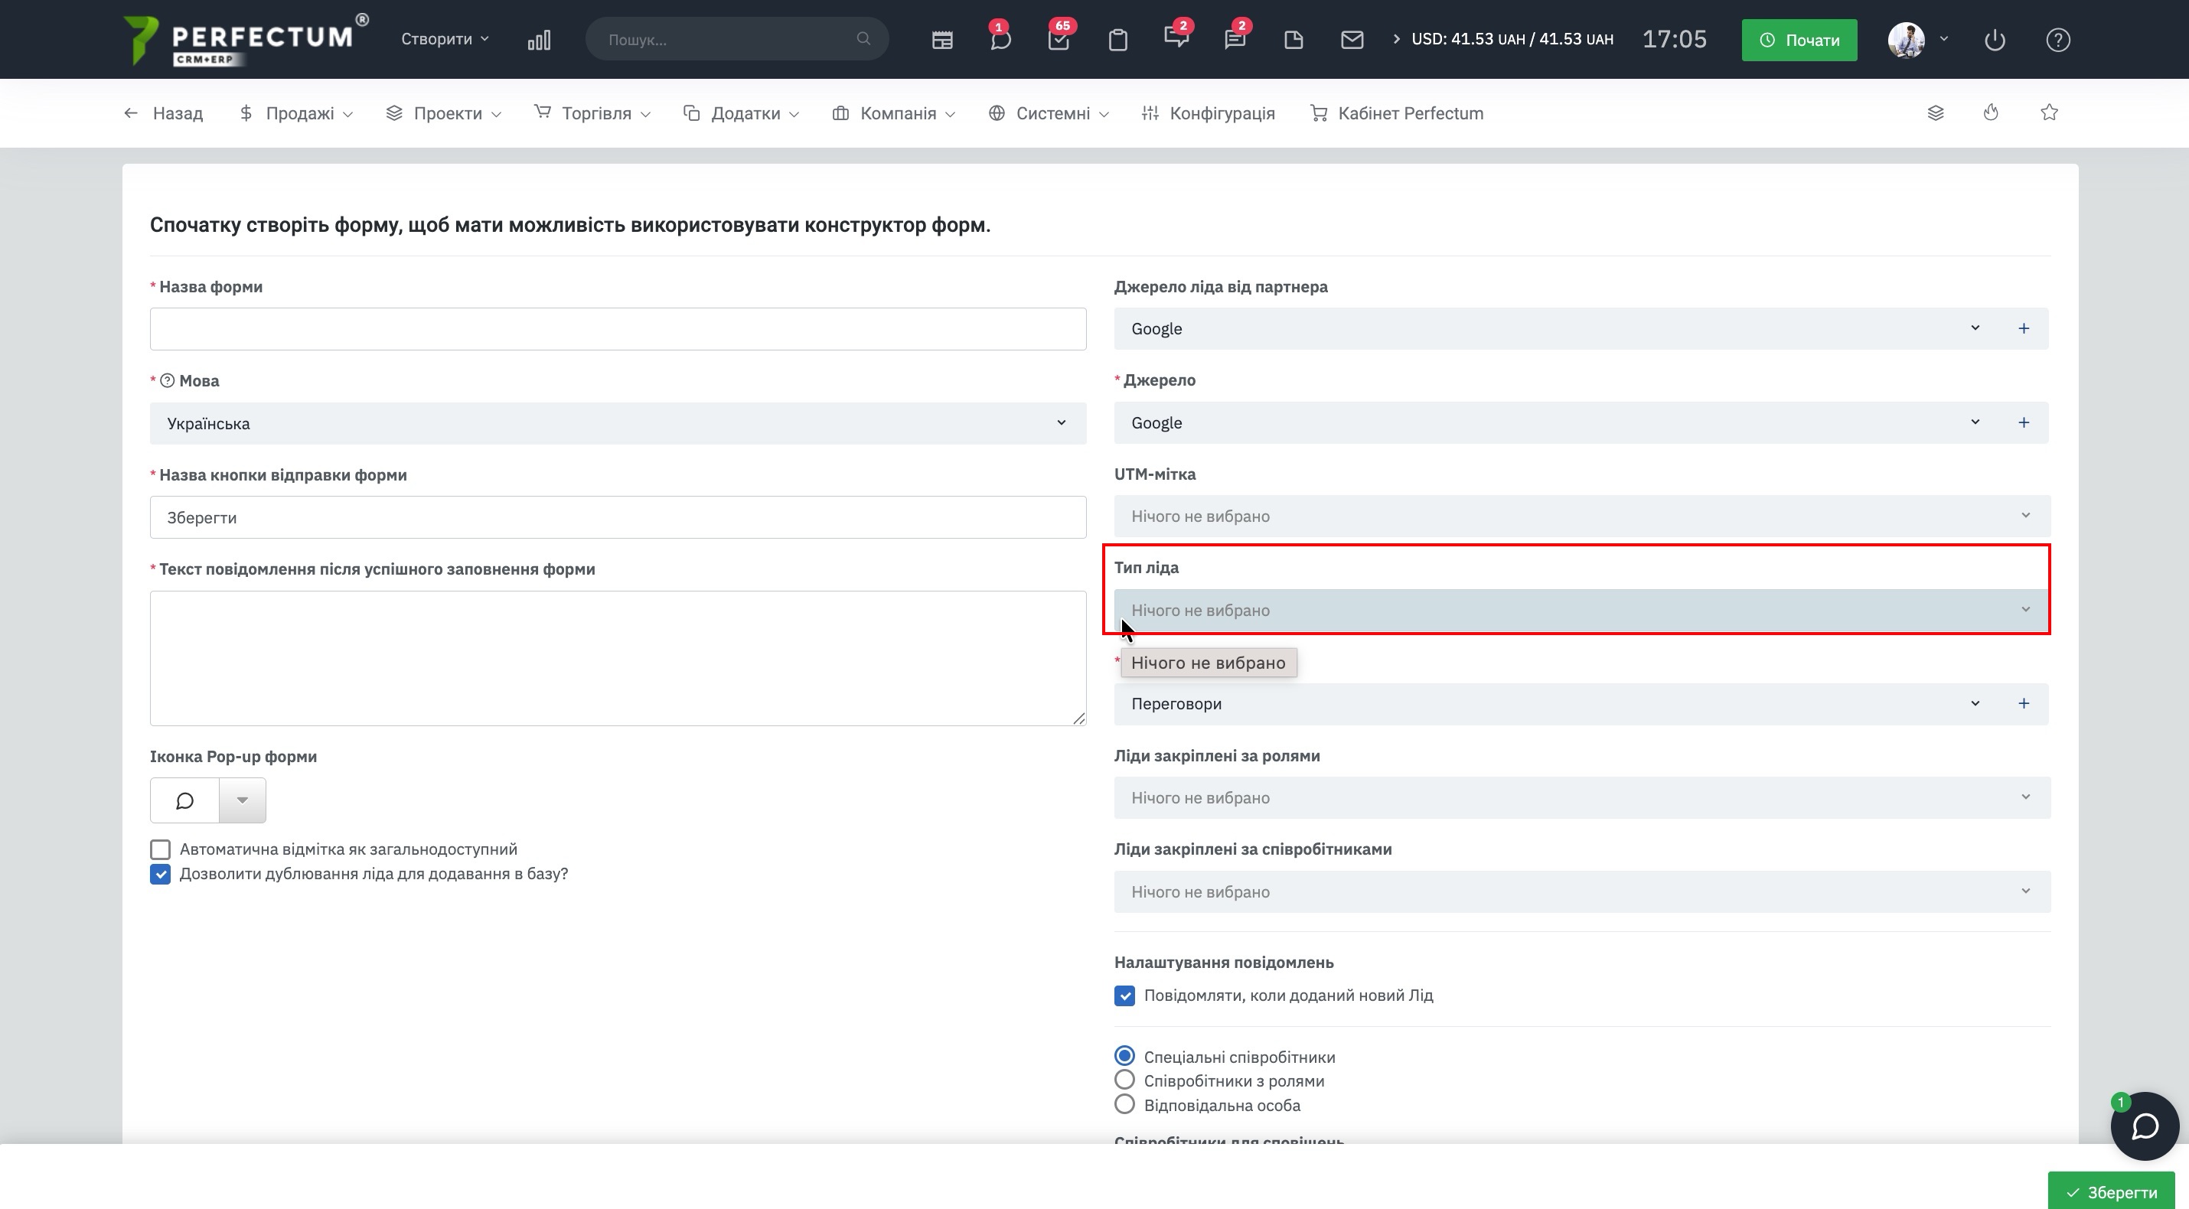This screenshot has width=2189, height=1209.
Task: Expand the Pop-up form icon picker arrow
Action: pos(242,800)
